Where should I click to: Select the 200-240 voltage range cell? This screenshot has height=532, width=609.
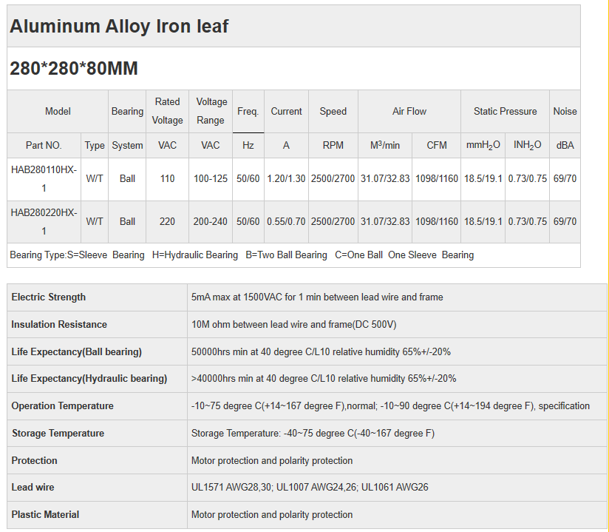click(x=211, y=221)
